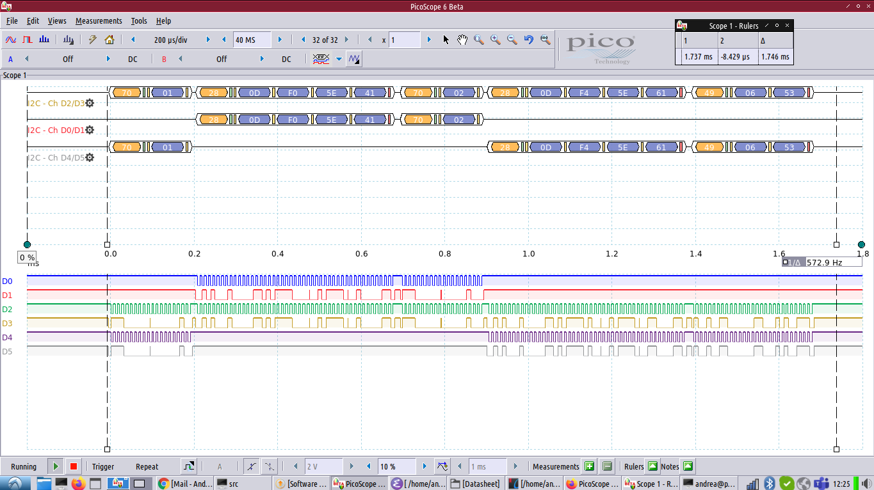Open the zoom to 100% tool

pos(544,39)
